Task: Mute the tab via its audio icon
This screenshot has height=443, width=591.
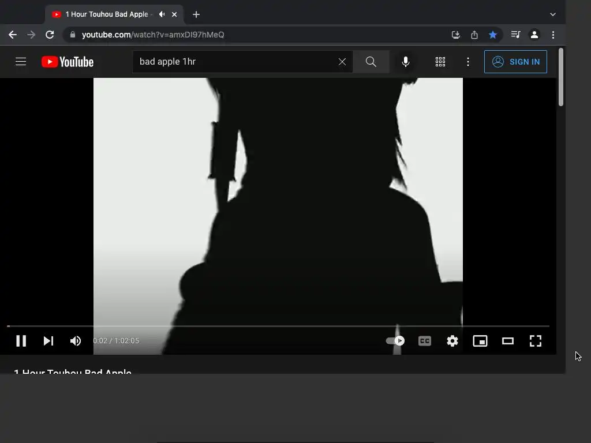Action: (x=162, y=14)
